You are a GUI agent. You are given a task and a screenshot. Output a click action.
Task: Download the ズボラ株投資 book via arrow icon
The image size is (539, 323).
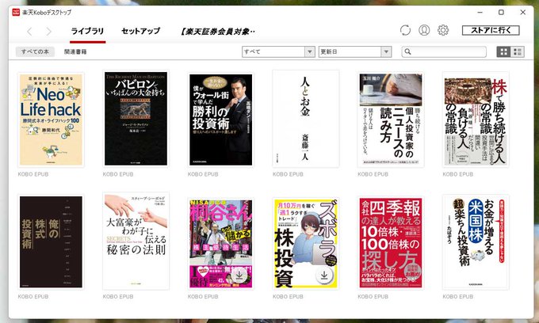click(324, 275)
